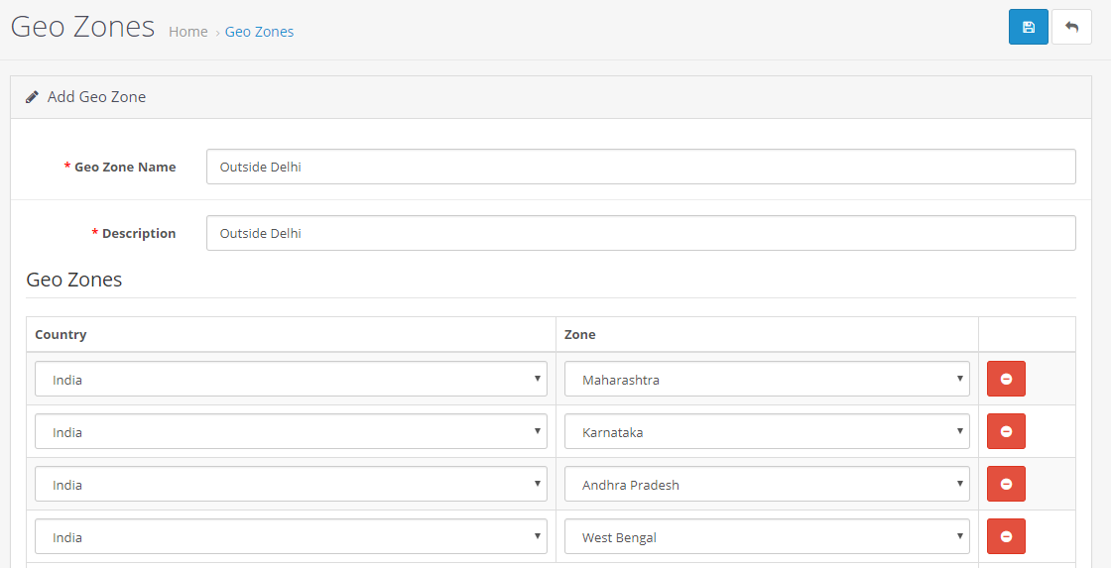Delete the Andhra Pradesh zone row

[1006, 484]
